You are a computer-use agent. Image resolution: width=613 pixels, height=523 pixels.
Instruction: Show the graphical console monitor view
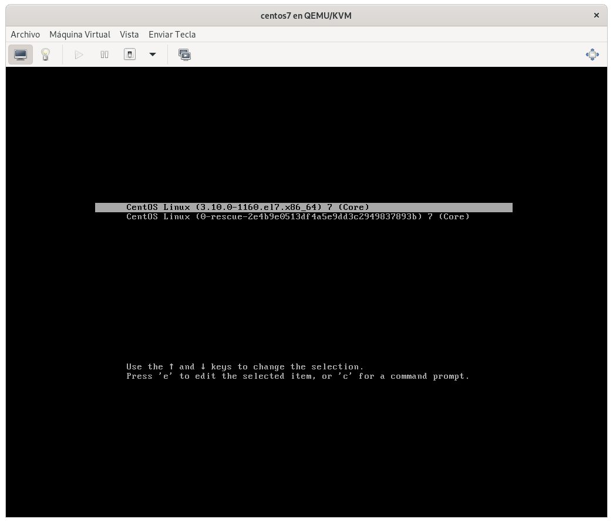(x=21, y=55)
